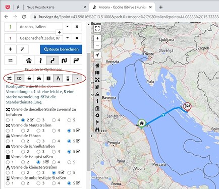
Task: Set 'Vermeide Hauptstraßen' strength to 5
Action: tap(69, 162)
